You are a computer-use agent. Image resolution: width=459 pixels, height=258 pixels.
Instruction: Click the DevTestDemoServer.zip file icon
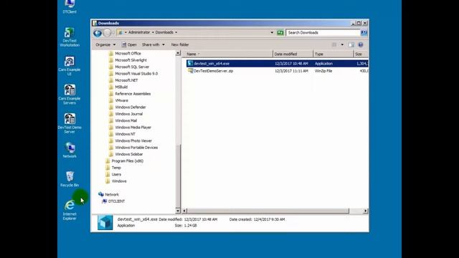[190, 71]
